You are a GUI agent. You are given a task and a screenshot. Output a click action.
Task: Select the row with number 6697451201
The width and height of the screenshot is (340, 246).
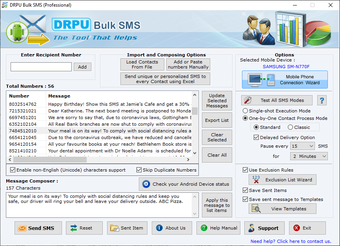click(x=99, y=118)
